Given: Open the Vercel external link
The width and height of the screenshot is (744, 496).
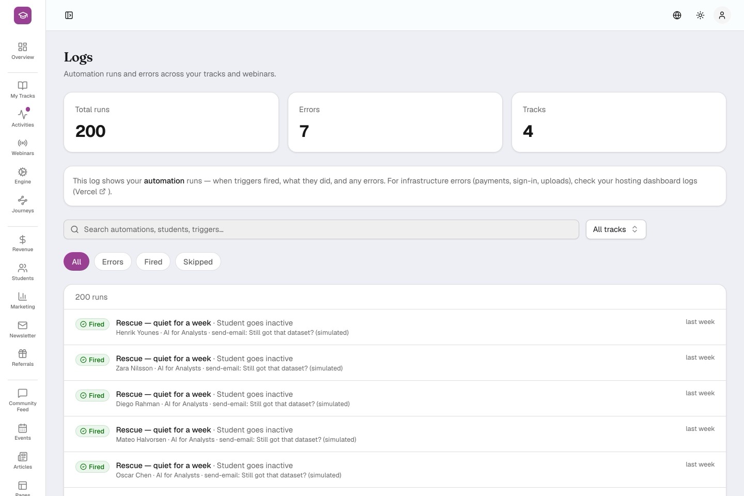Looking at the screenshot, I should (x=90, y=192).
